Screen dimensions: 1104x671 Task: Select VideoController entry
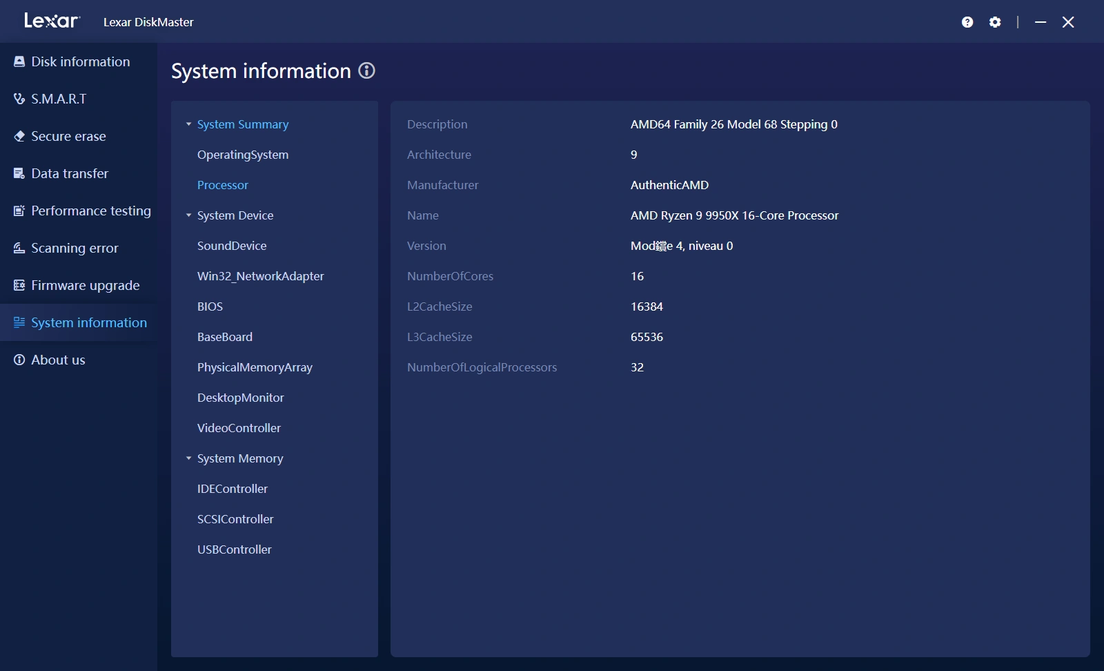[239, 428]
